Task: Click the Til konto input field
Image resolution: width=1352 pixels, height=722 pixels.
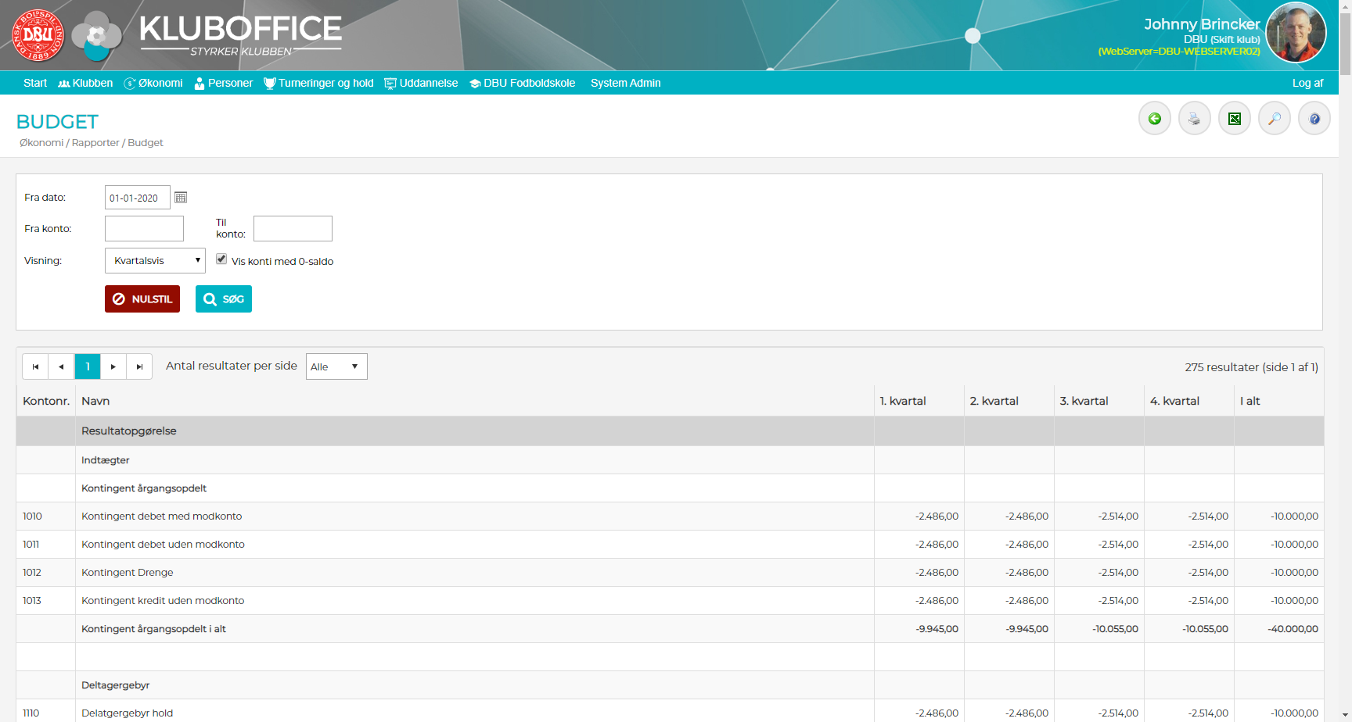Action: (293, 229)
